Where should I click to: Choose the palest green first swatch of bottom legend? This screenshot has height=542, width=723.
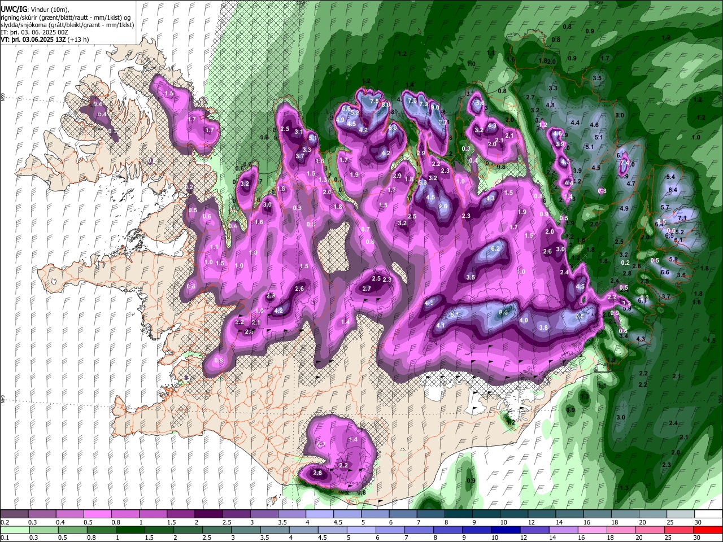[14, 530]
